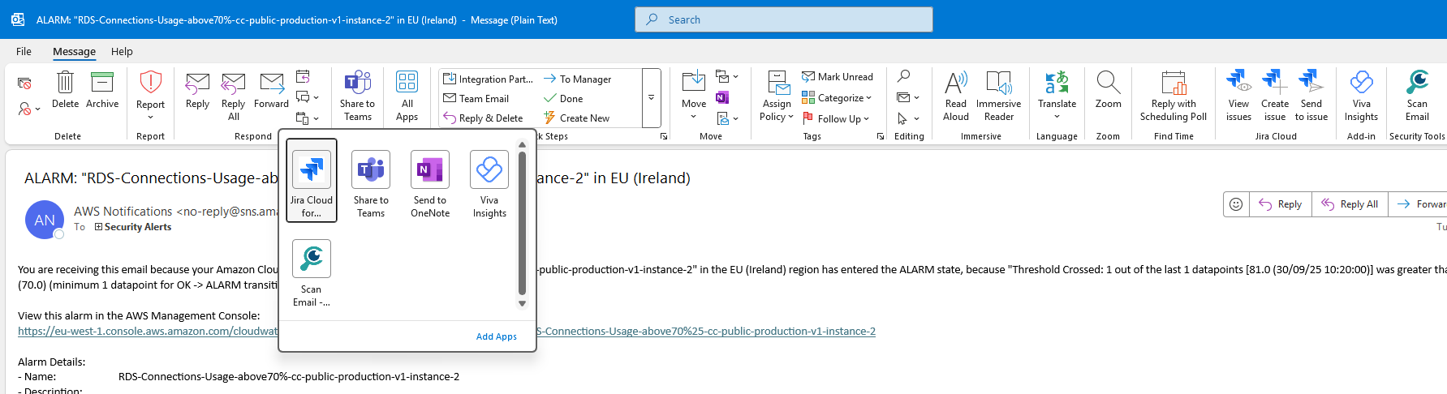The width and height of the screenshot is (1447, 394).
Task: Switch to the Help tab
Action: pyautogui.click(x=122, y=51)
